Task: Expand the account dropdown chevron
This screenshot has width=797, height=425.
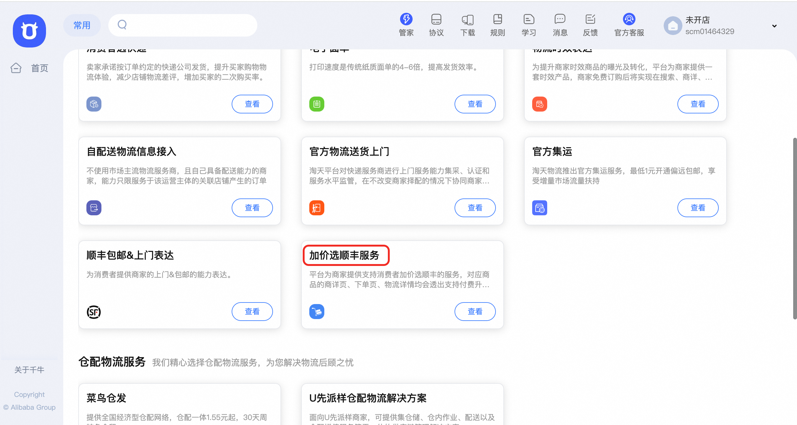Action: pyautogui.click(x=774, y=26)
